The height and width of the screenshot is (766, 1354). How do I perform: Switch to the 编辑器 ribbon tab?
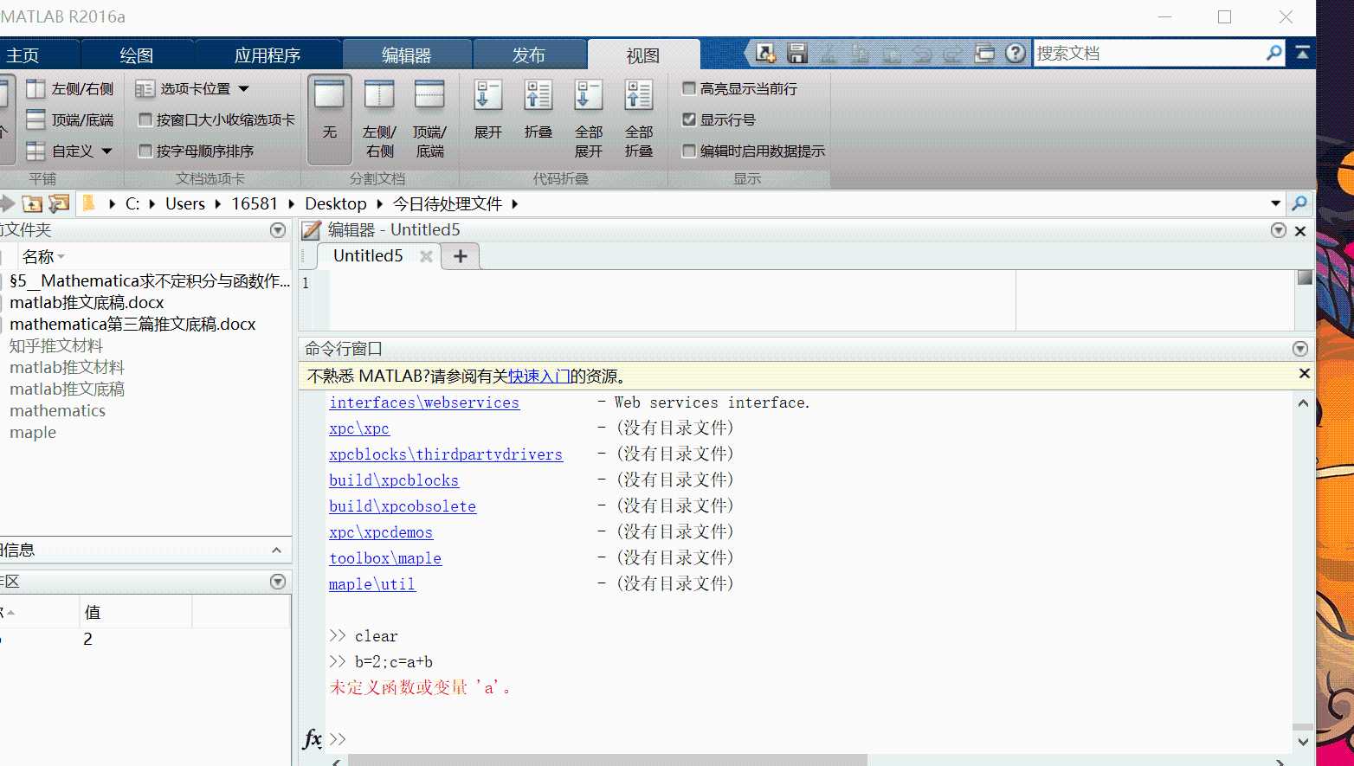coord(407,55)
